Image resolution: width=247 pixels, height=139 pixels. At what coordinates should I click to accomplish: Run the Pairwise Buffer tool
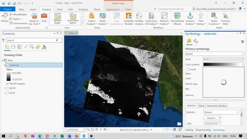point(58,19)
